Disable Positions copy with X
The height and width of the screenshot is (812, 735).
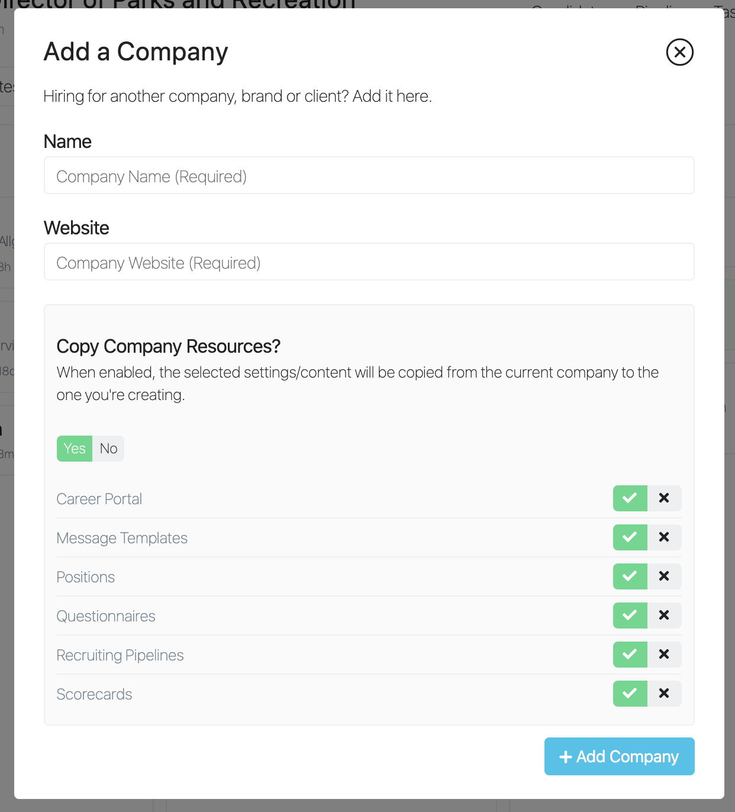(x=664, y=576)
